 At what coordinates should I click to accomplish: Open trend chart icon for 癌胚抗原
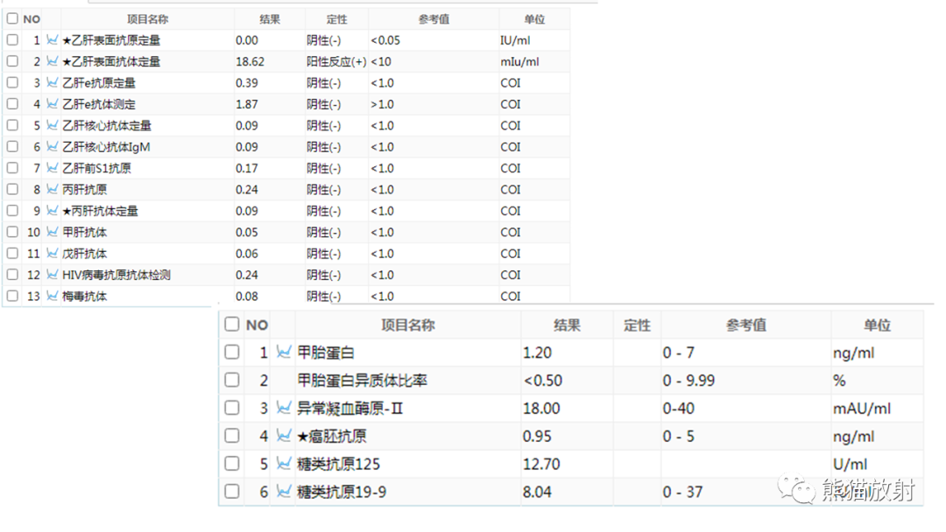[284, 436]
